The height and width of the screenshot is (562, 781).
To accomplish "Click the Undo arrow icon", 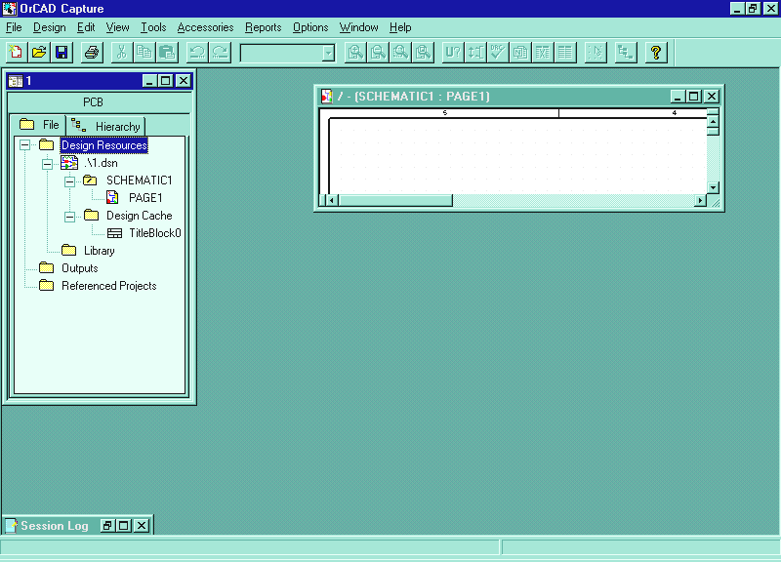I will point(197,53).
